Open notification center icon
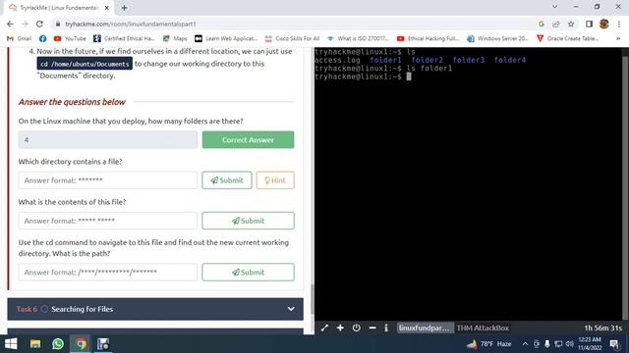The width and height of the screenshot is (629, 353). coord(614,344)
